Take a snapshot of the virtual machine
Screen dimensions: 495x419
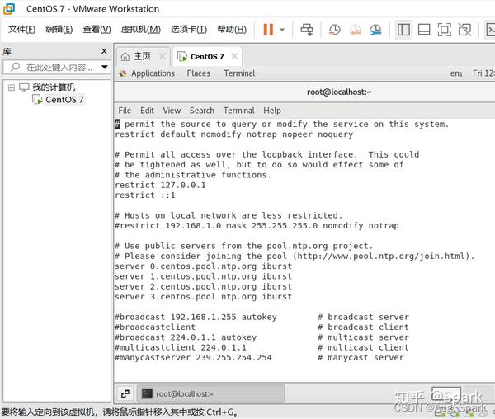(x=334, y=30)
